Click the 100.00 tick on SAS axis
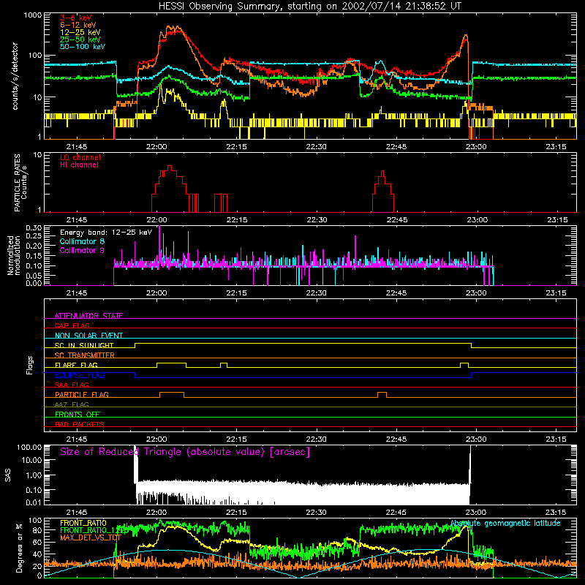 tap(29, 448)
